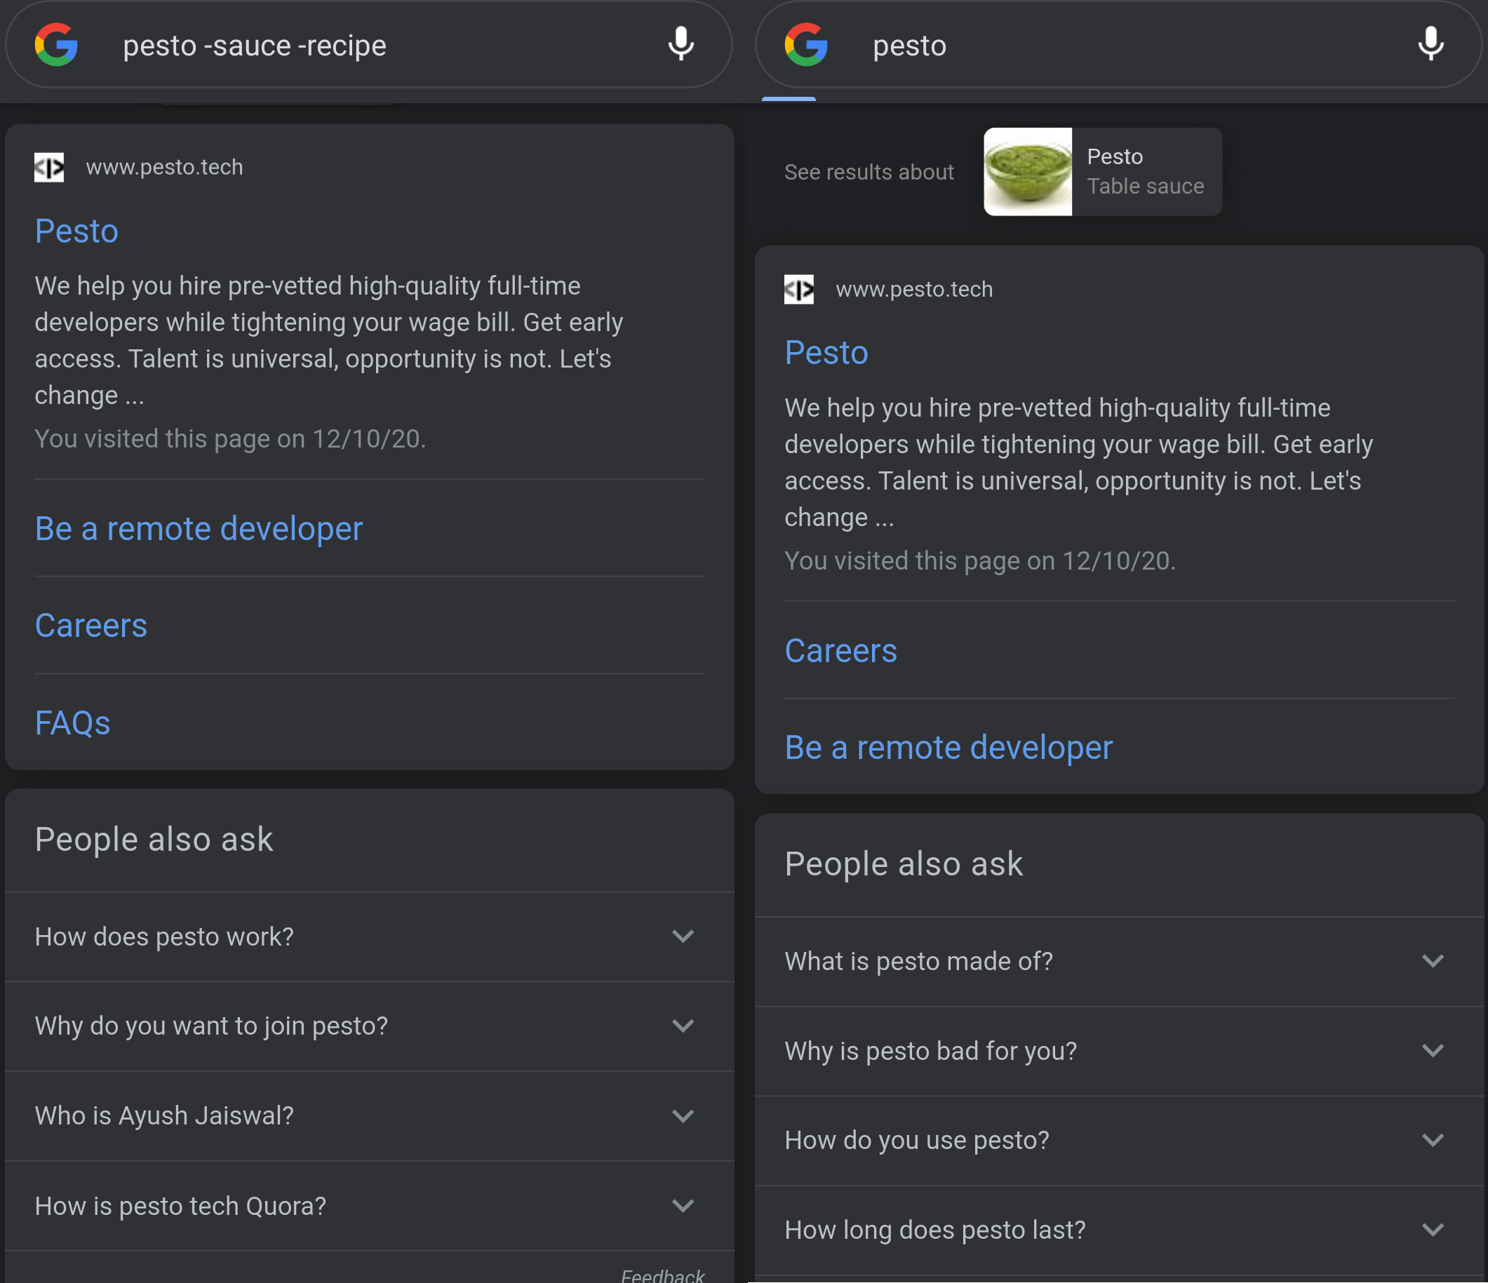Open the Pesto title link in left results
Image resolution: width=1488 pixels, height=1283 pixels.
click(x=76, y=231)
